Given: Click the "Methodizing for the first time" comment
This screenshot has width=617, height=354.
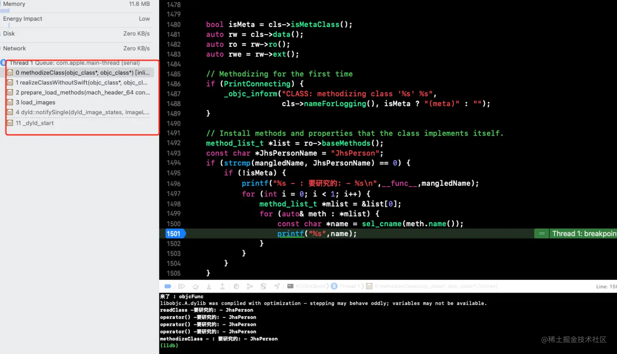Looking at the screenshot, I should click(280, 74).
